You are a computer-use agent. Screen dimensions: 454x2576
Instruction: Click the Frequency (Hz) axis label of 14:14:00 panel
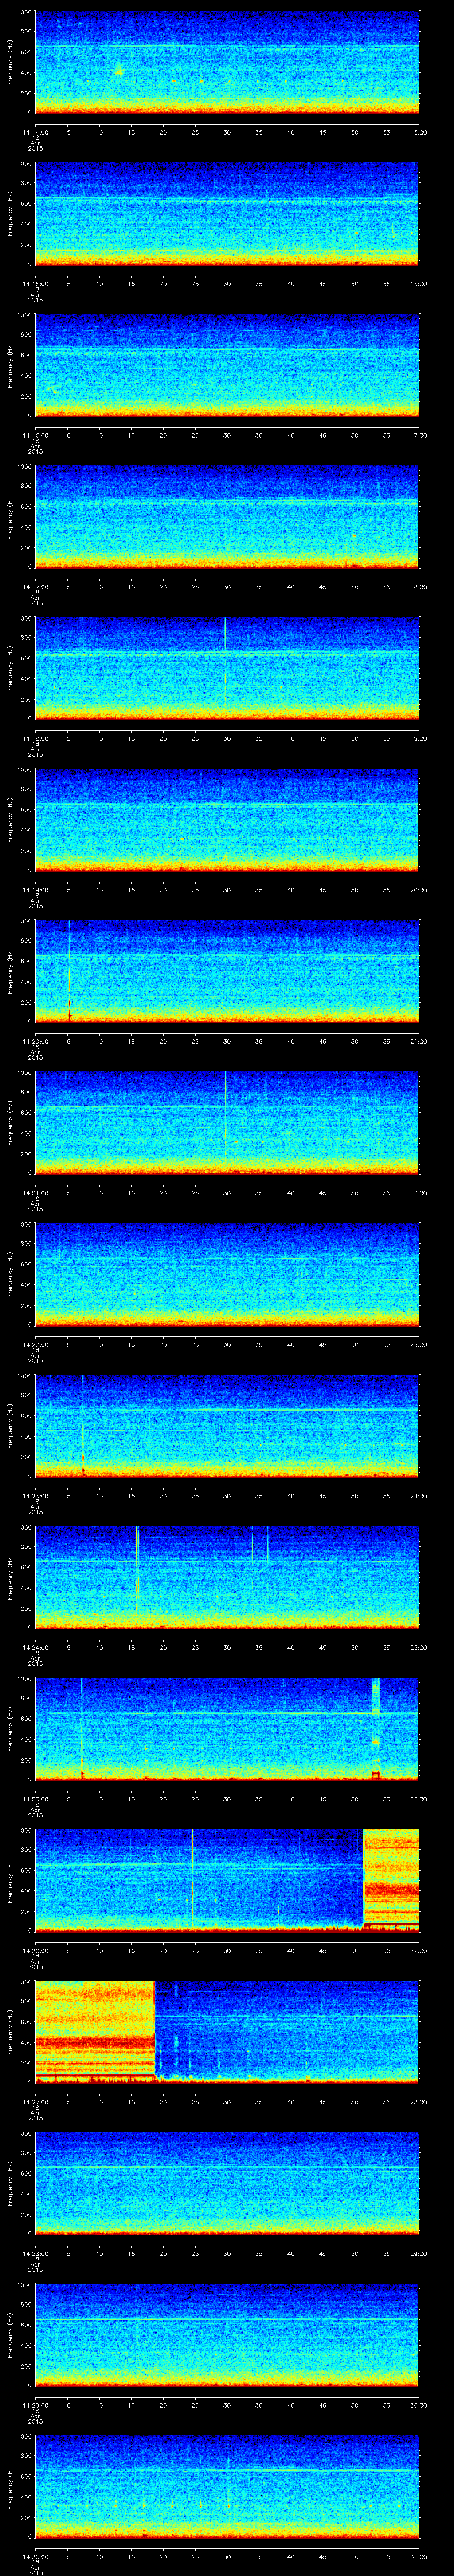(x=10, y=62)
